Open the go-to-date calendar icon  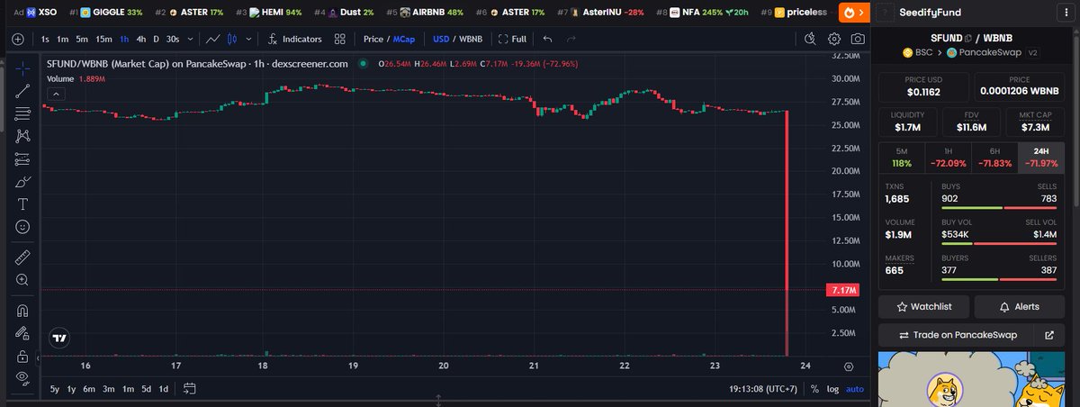[x=190, y=389]
